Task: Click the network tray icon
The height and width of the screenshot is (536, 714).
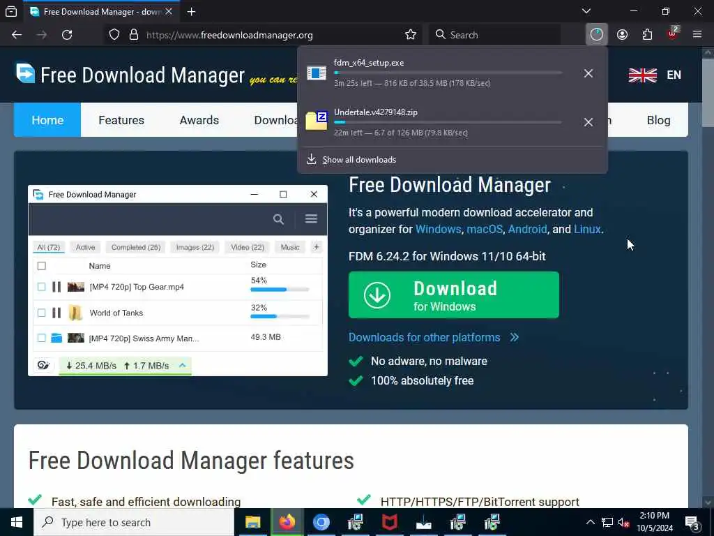Action: 607,522
